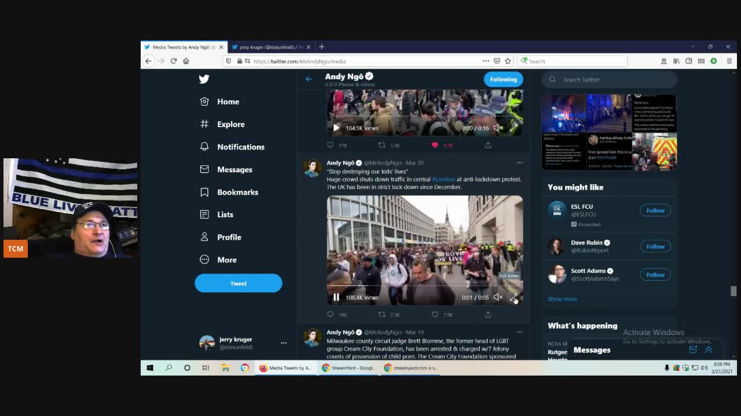The width and height of the screenshot is (741, 416).
Task: Follow Dave Rubin
Action: coord(655,247)
